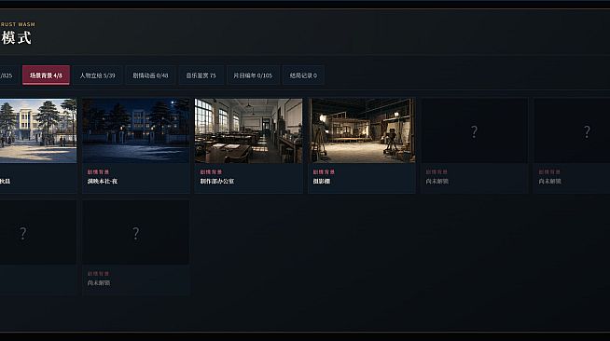View the 满映本社·夜 night scene thumbnail
The image size is (610, 341).
[136, 130]
